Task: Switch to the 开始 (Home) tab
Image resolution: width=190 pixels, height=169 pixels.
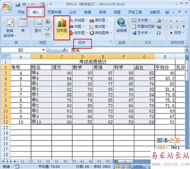Action: pos(21,12)
